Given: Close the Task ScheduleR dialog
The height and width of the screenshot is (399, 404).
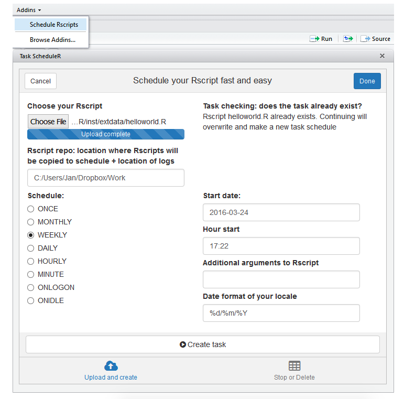Looking at the screenshot, I should coord(382,56).
